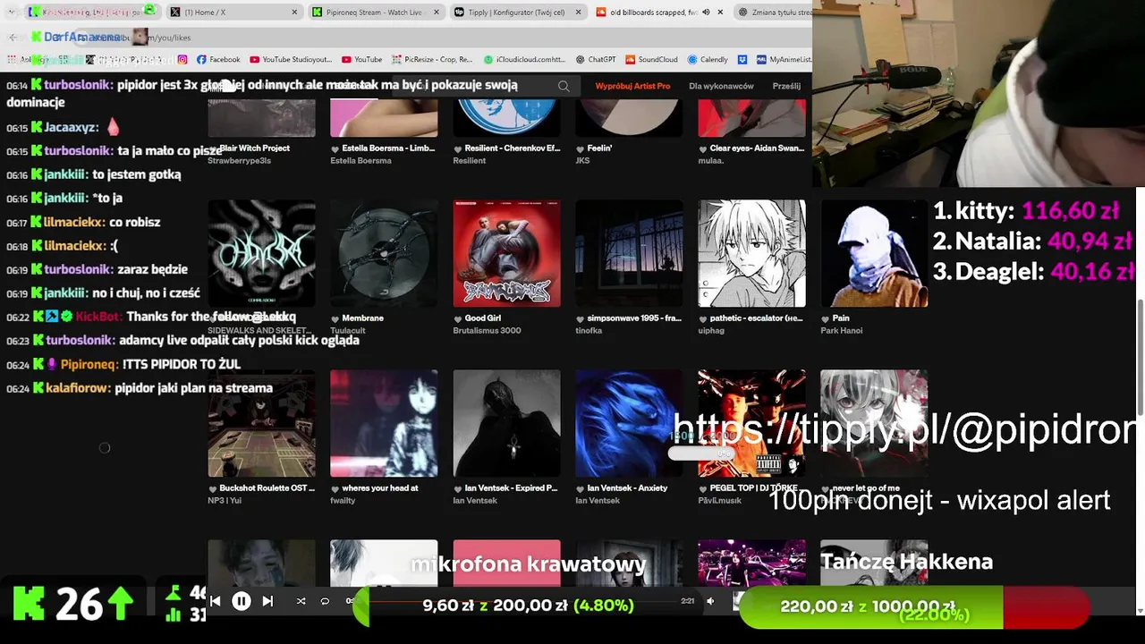
Task: Toggle heart next to Clear eyes- Aidan Swan
Action: (x=703, y=148)
